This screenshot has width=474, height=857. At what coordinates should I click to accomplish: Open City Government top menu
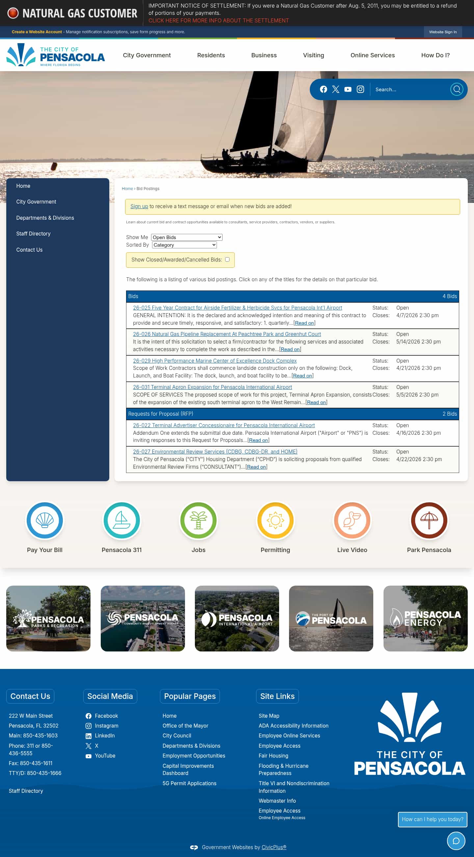click(x=146, y=55)
